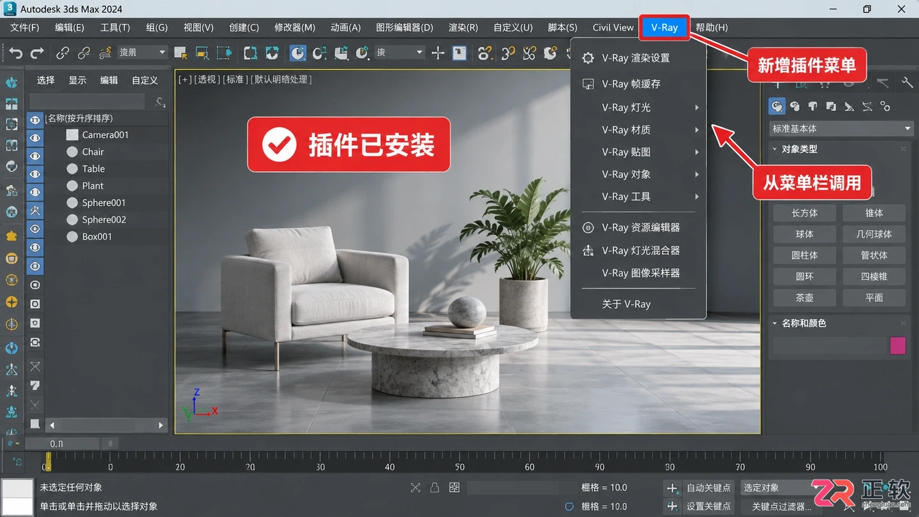Screen dimensions: 919x517
Task: Select the Geometry category icon
Action: 777,106
